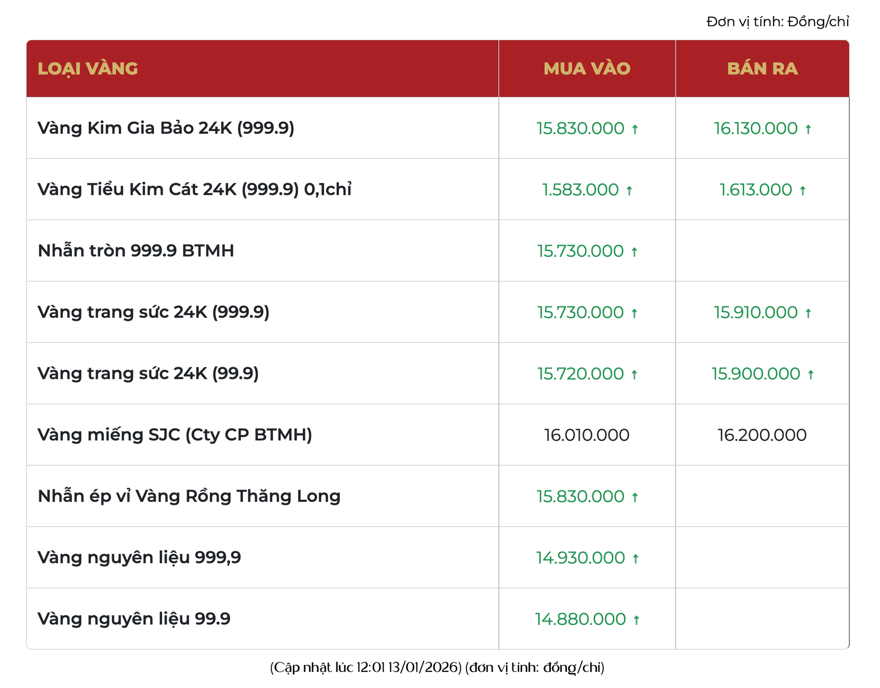Click the Đơn vị tính: Đồng/chỉ label
Screen dimensions: 880x688
(x=778, y=22)
